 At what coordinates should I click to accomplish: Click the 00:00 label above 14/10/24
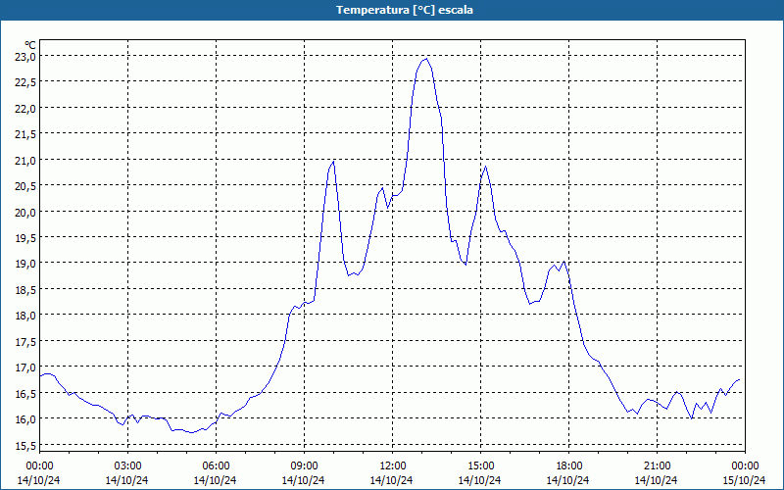39,466
